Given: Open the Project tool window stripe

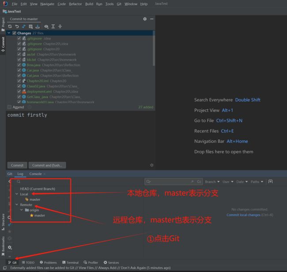Looking at the screenshot, I should click(x=3, y=25).
